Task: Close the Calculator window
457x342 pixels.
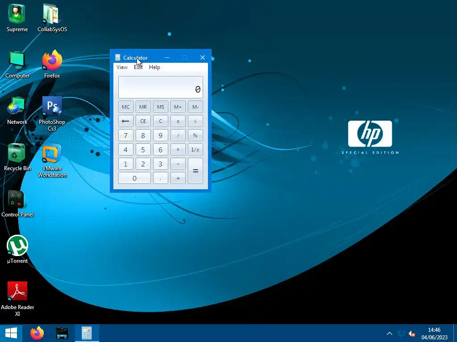Action: (203, 57)
